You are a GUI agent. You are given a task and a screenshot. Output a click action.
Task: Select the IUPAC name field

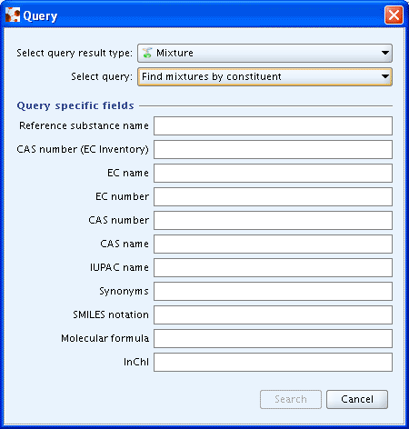(x=273, y=267)
